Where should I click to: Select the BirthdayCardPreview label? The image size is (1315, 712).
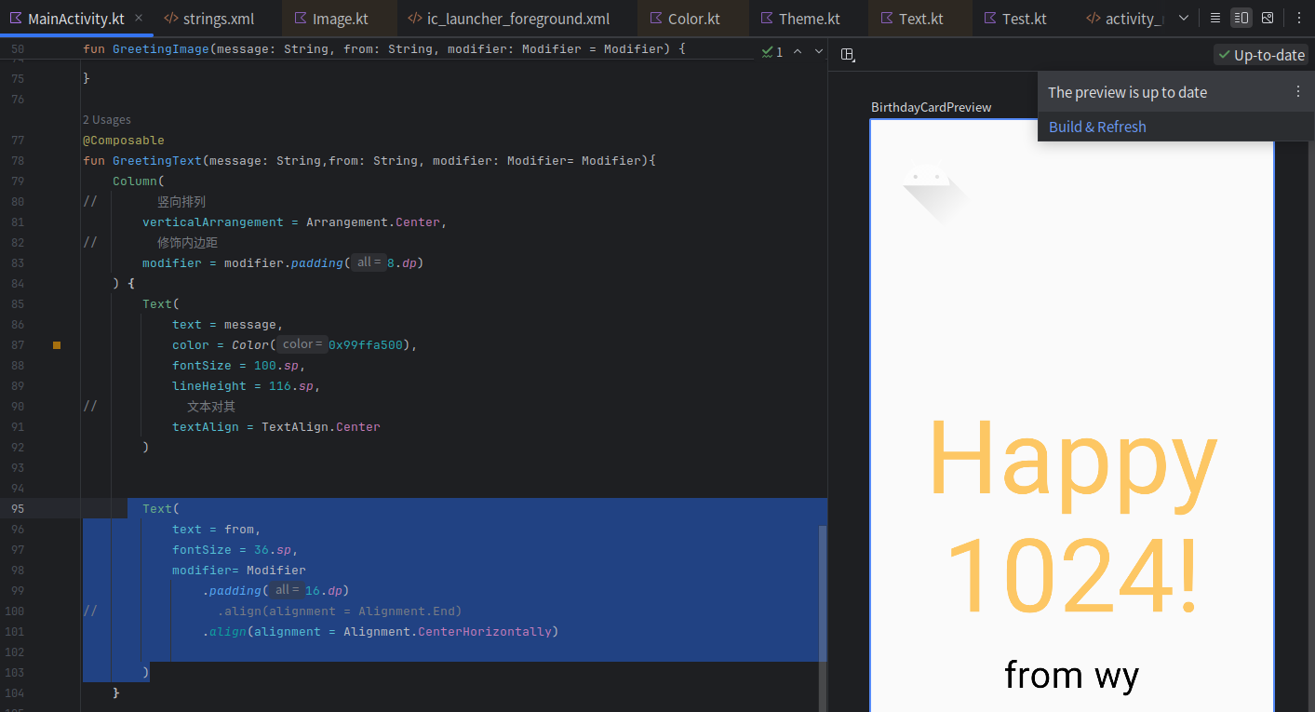932,107
